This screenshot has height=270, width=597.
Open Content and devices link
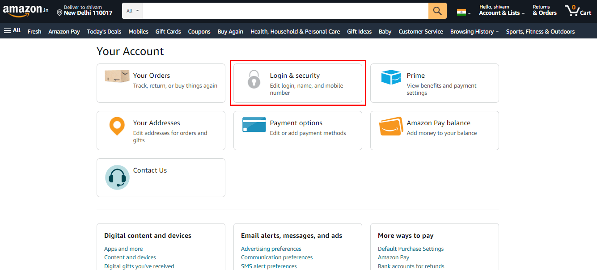click(x=130, y=257)
